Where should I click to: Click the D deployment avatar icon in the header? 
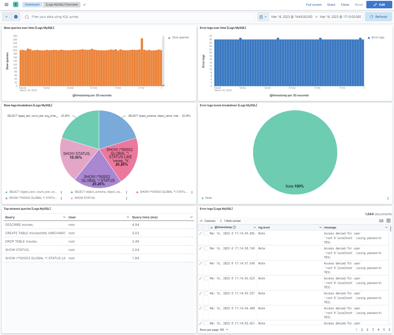[16, 4]
